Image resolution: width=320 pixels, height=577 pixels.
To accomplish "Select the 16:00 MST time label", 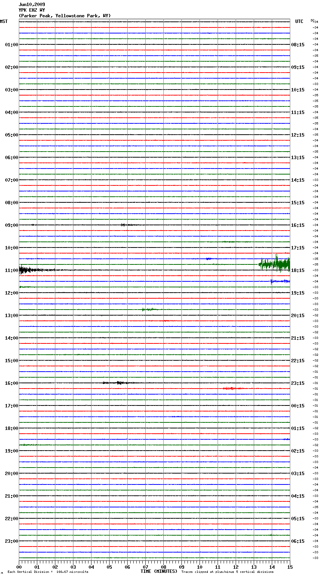I will [11, 383].
